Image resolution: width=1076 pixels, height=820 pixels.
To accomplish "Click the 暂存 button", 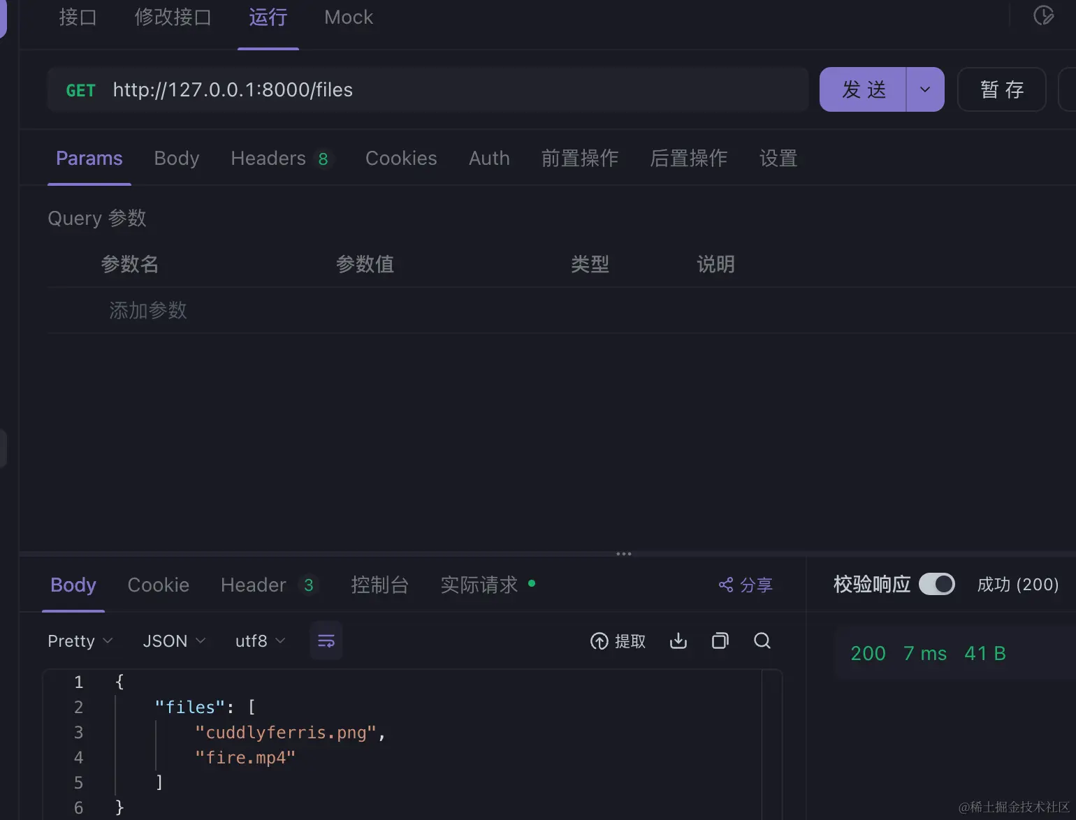I will click(1002, 89).
